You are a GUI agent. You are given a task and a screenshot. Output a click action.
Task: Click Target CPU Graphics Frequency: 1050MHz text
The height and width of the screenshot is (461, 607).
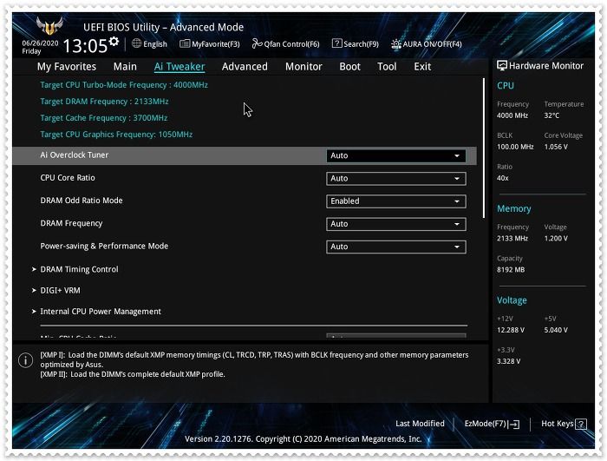(116, 135)
